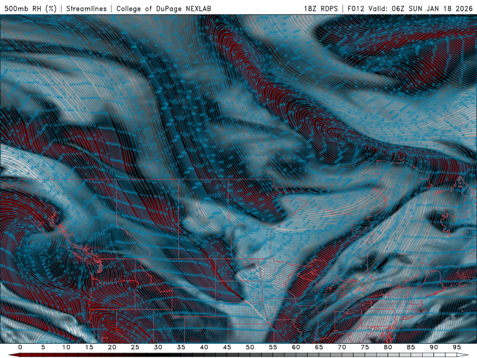This screenshot has width=477, height=358.
Task: Click the "70" label on color scale
Action: pos(342,347)
